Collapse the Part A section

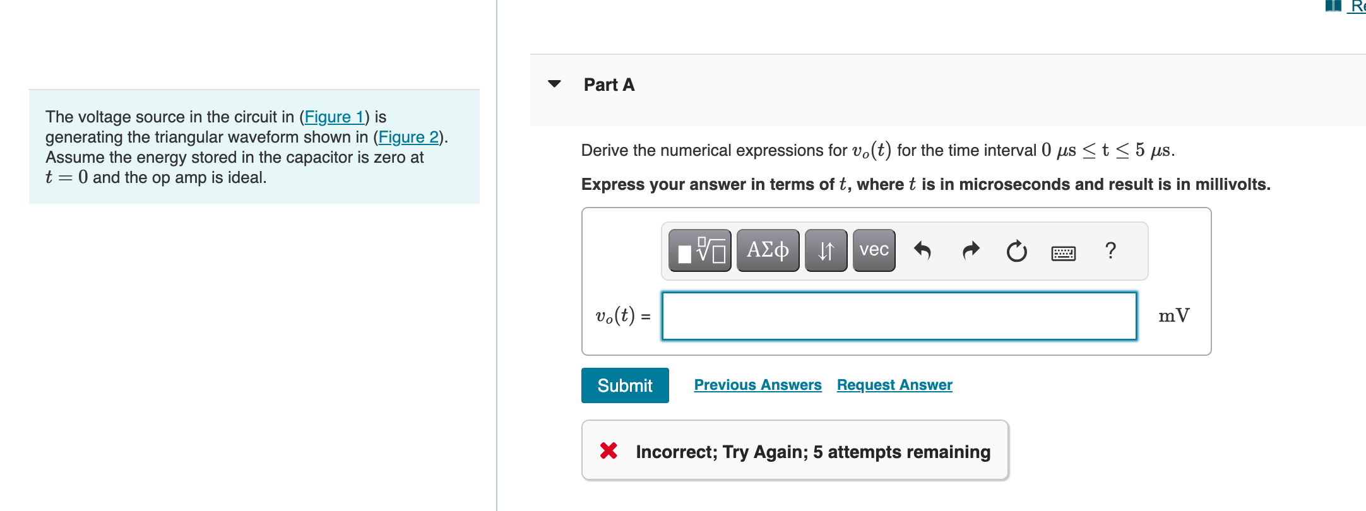tap(554, 84)
